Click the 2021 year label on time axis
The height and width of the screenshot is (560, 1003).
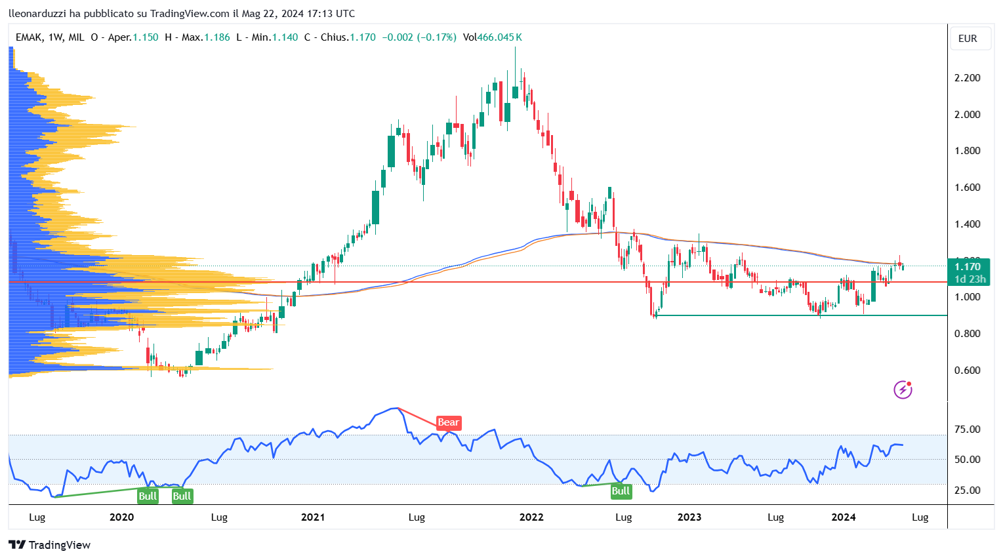313,517
